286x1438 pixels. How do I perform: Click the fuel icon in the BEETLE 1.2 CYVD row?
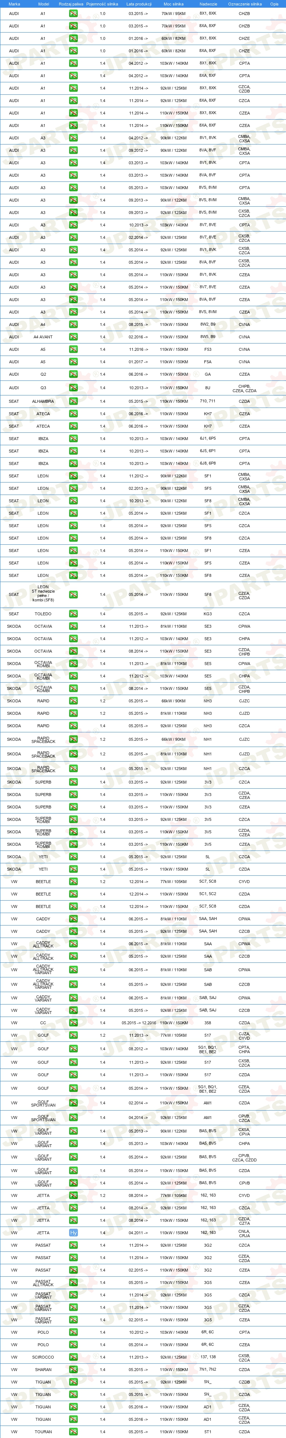(73, 882)
